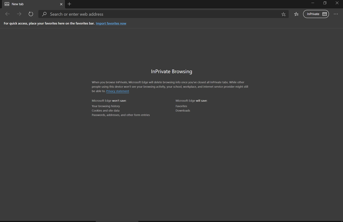Open the Privacy statement link
The height and width of the screenshot is (222, 343).
[x=117, y=91]
